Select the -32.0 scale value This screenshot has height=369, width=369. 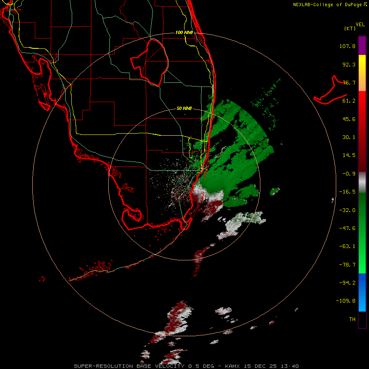coord(347,210)
